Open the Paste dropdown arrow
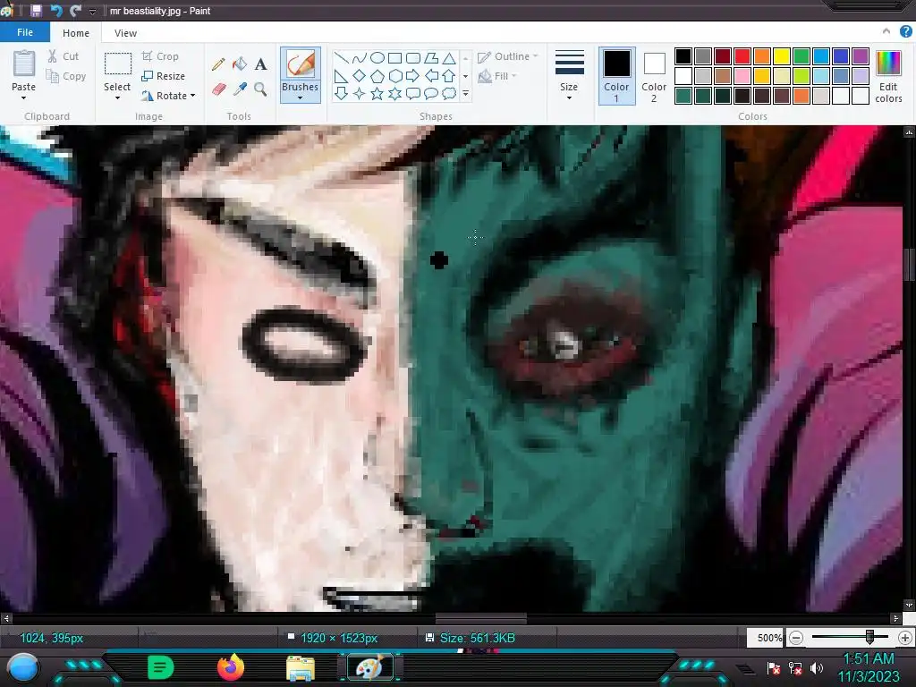 tap(24, 98)
